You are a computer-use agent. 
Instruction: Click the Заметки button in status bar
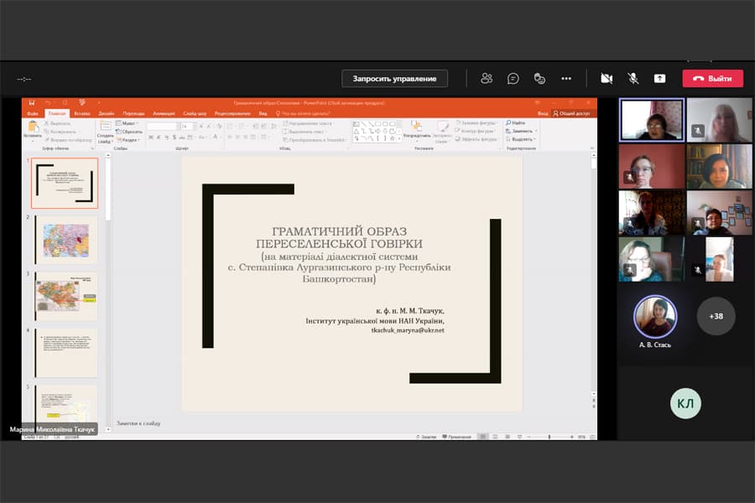click(426, 437)
